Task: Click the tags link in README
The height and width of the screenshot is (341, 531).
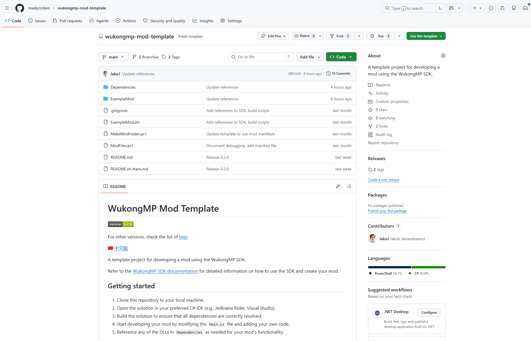Action: 183,237
